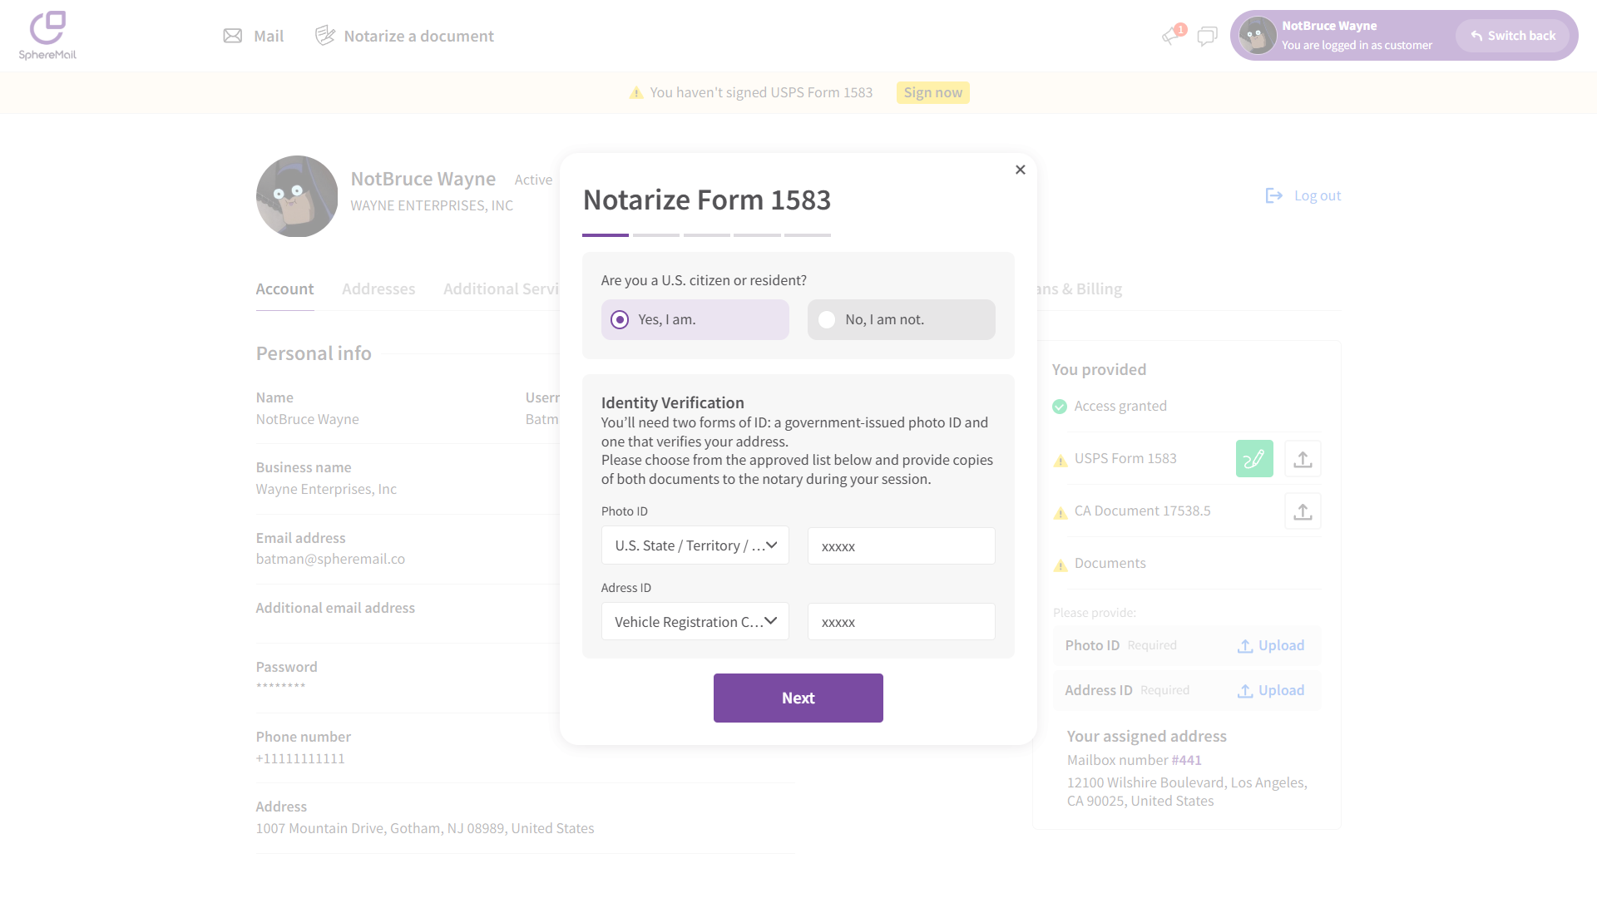Open the Mail menu item
This screenshot has height=898, width=1597.
(254, 36)
